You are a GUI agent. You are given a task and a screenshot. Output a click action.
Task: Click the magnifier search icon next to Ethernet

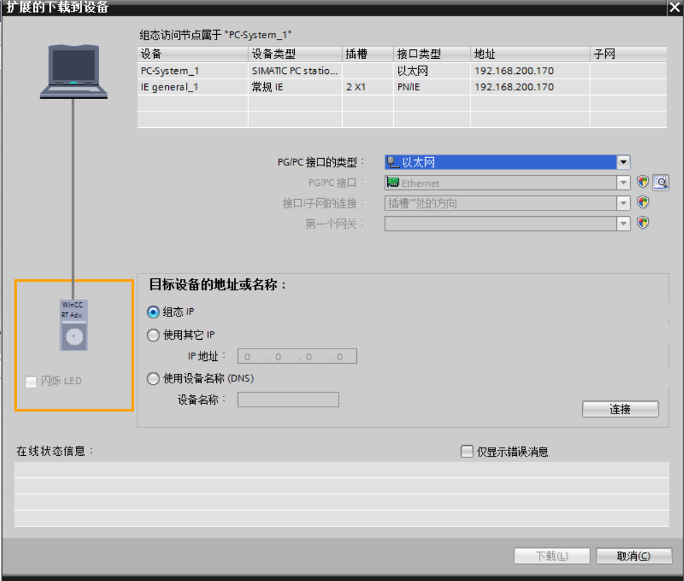point(660,183)
